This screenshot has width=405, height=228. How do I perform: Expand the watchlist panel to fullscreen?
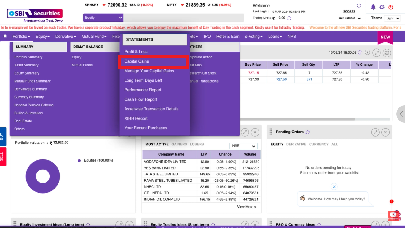pos(377,53)
